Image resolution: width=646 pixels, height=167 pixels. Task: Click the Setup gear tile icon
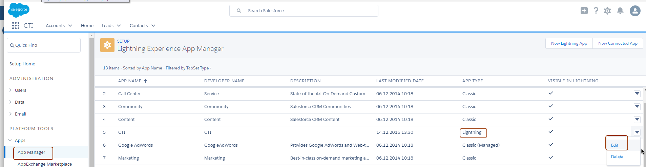[x=107, y=45]
